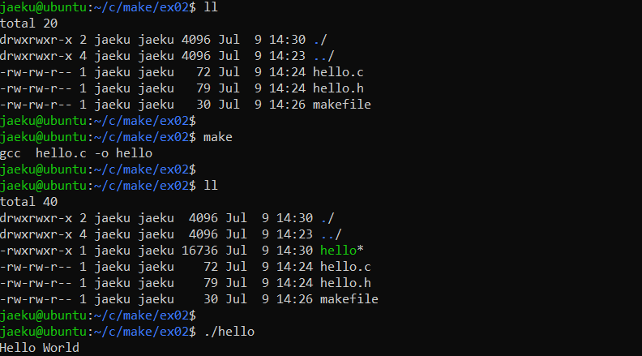Click the green hello* executable filename

tap(341, 251)
